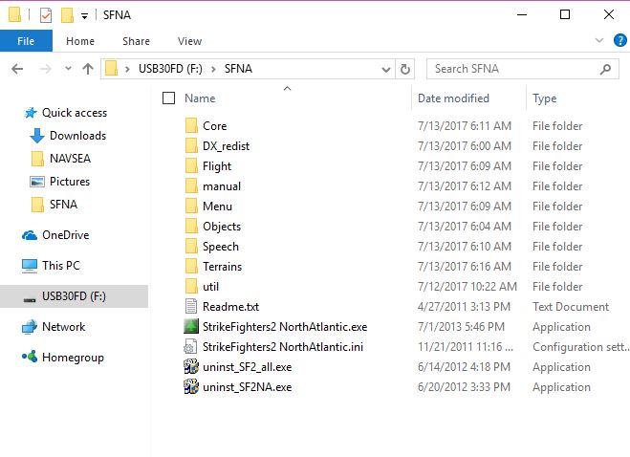Select the name uninst_SF2_all.exe
The height and width of the screenshot is (457, 630).
(x=248, y=367)
